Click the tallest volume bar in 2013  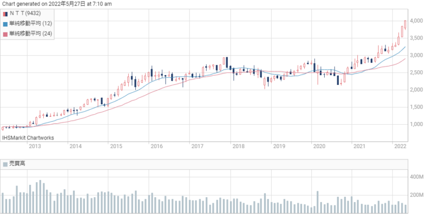pyautogui.click(x=40, y=197)
